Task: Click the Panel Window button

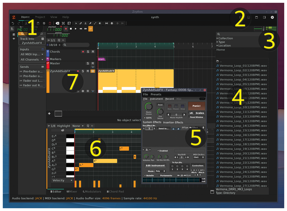Action: point(197,117)
